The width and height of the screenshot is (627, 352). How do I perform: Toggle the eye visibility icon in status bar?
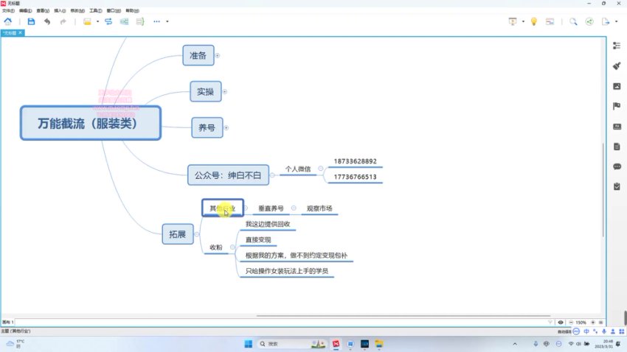point(561,323)
